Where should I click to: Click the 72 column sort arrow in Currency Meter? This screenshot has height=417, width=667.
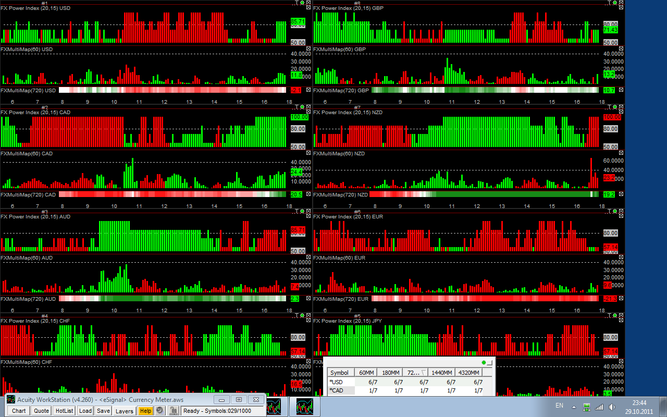tap(424, 373)
